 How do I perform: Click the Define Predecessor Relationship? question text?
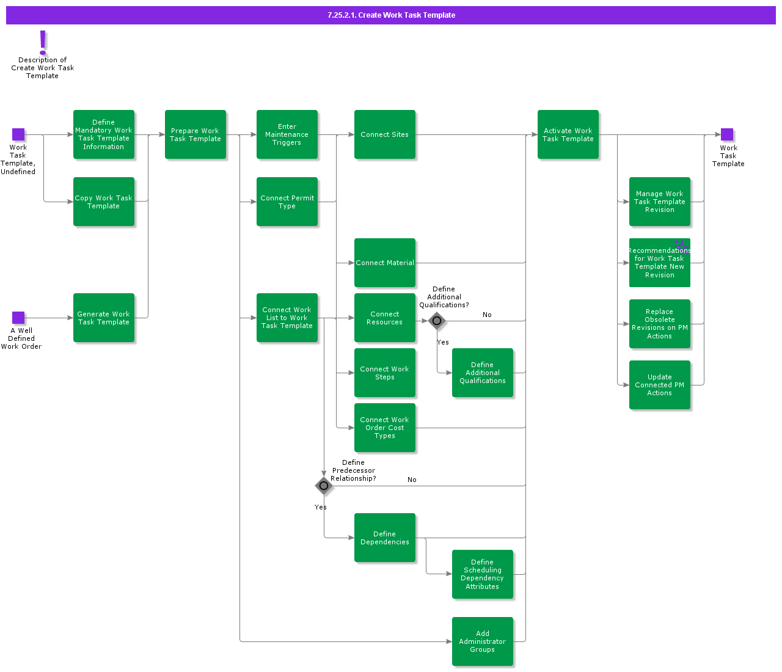[x=354, y=470]
